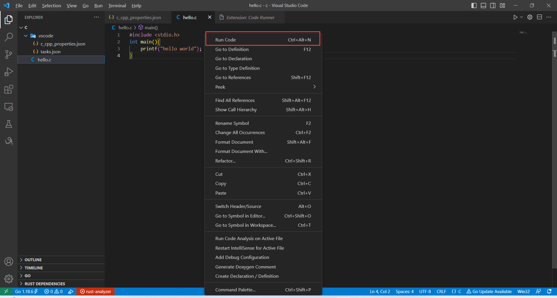Select c_cpp_properties.json in the explorer tree
Viewport: 557px width, 298px height.
click(61, 44)
